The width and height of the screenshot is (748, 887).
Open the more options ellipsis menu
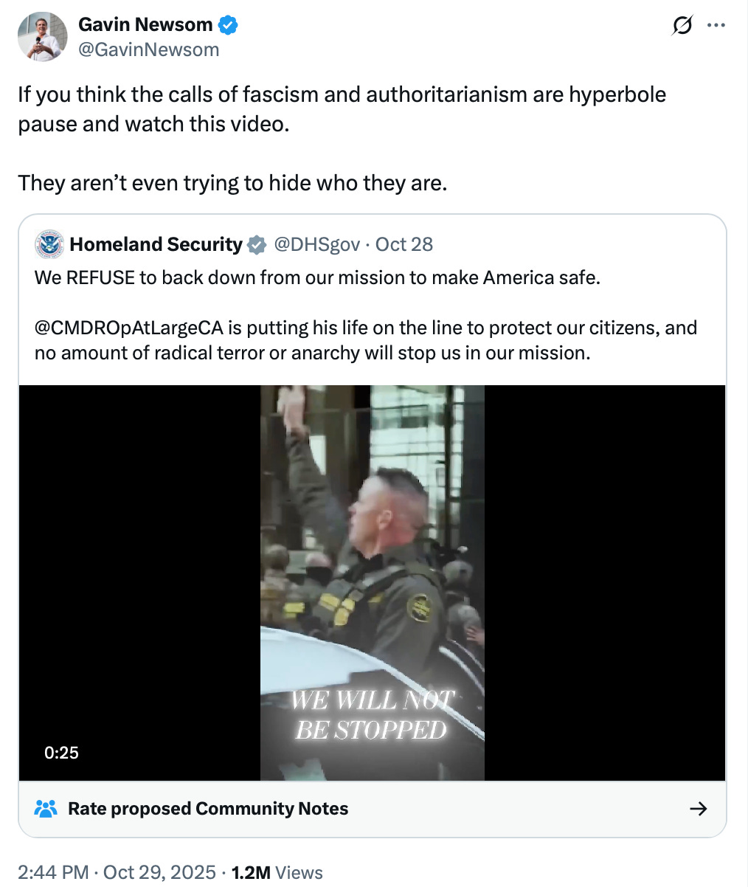[x=716, y=24]
